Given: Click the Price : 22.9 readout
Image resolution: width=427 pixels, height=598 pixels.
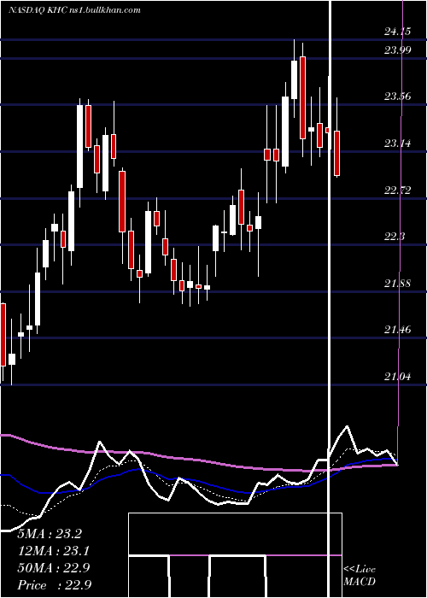Looking at the screenshot, I should pos(54,585).
